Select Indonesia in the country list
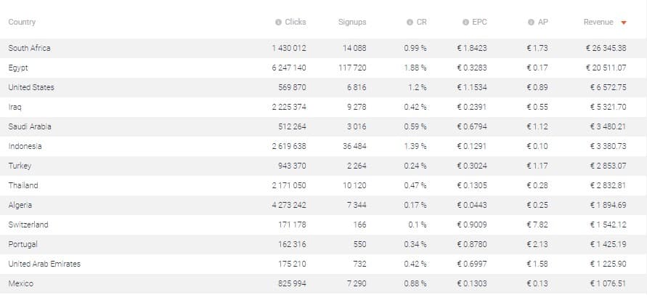This screenshot has height=295, width=647. [25, 146]
